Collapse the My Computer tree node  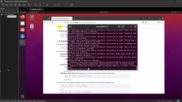(x=2, y=14)
